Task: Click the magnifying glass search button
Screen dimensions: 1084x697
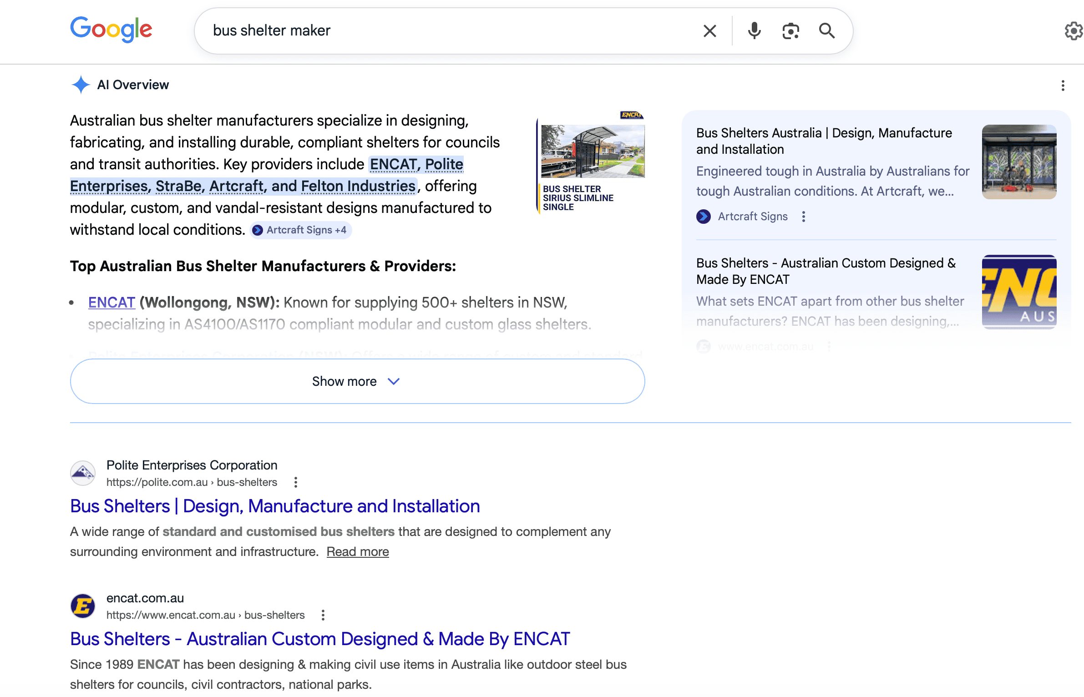Action: tap(826, 31)
